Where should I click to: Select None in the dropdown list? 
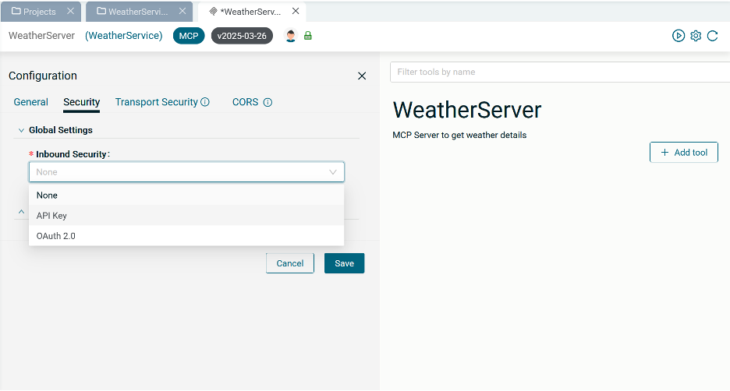pyautogui.click(x=47, y=195)
